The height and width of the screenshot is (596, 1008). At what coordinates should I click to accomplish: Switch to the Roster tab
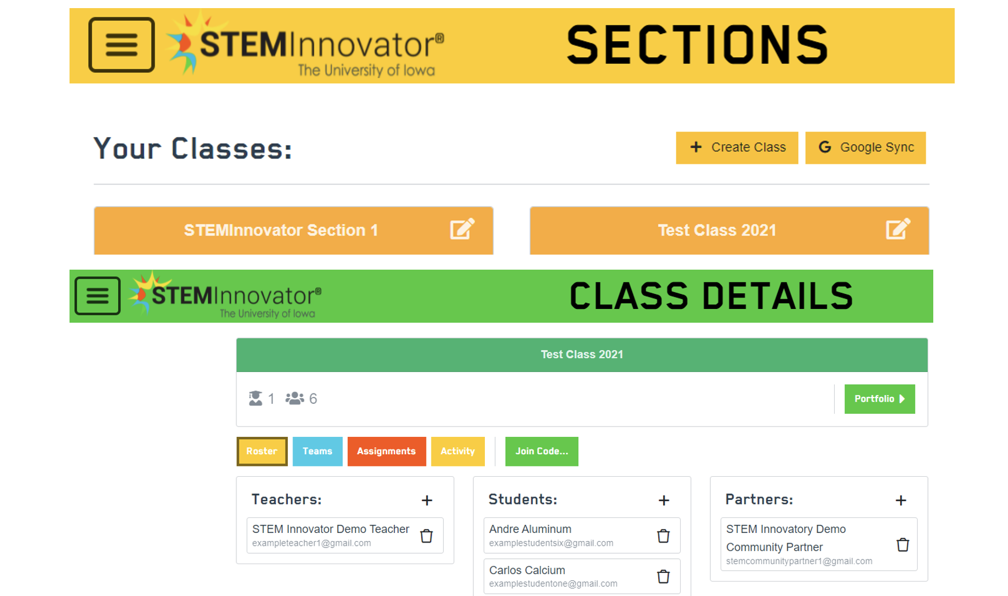point(262,451)
